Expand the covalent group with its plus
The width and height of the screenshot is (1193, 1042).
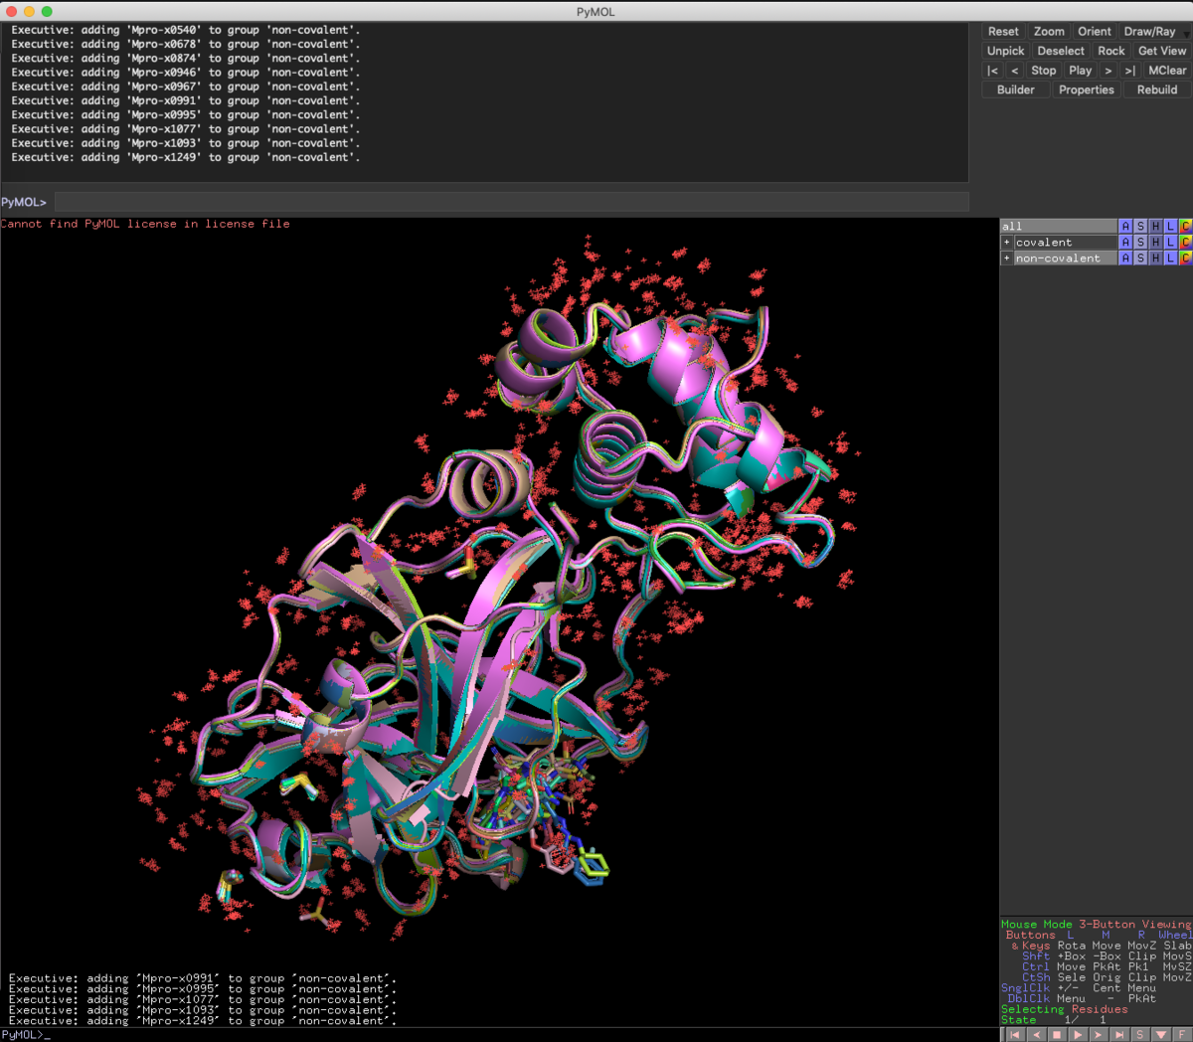(x=1006, y=242)
